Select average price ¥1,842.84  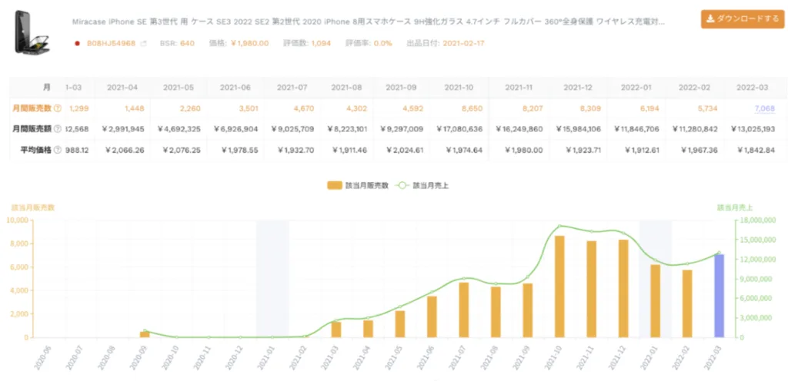[x=756, y=151]
